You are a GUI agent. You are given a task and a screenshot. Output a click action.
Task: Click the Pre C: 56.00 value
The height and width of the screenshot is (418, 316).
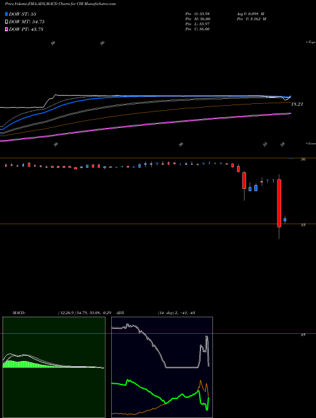pos(198,29)
